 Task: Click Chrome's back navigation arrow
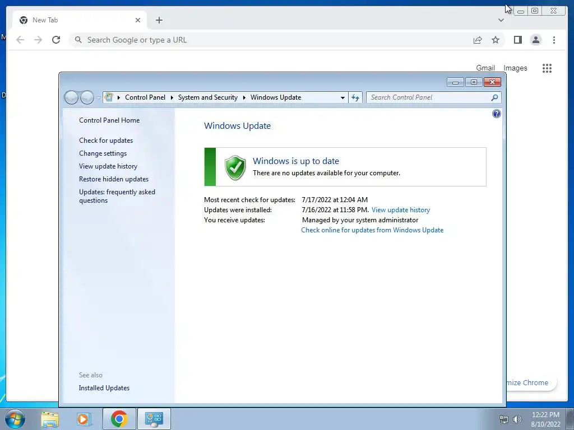20,40
